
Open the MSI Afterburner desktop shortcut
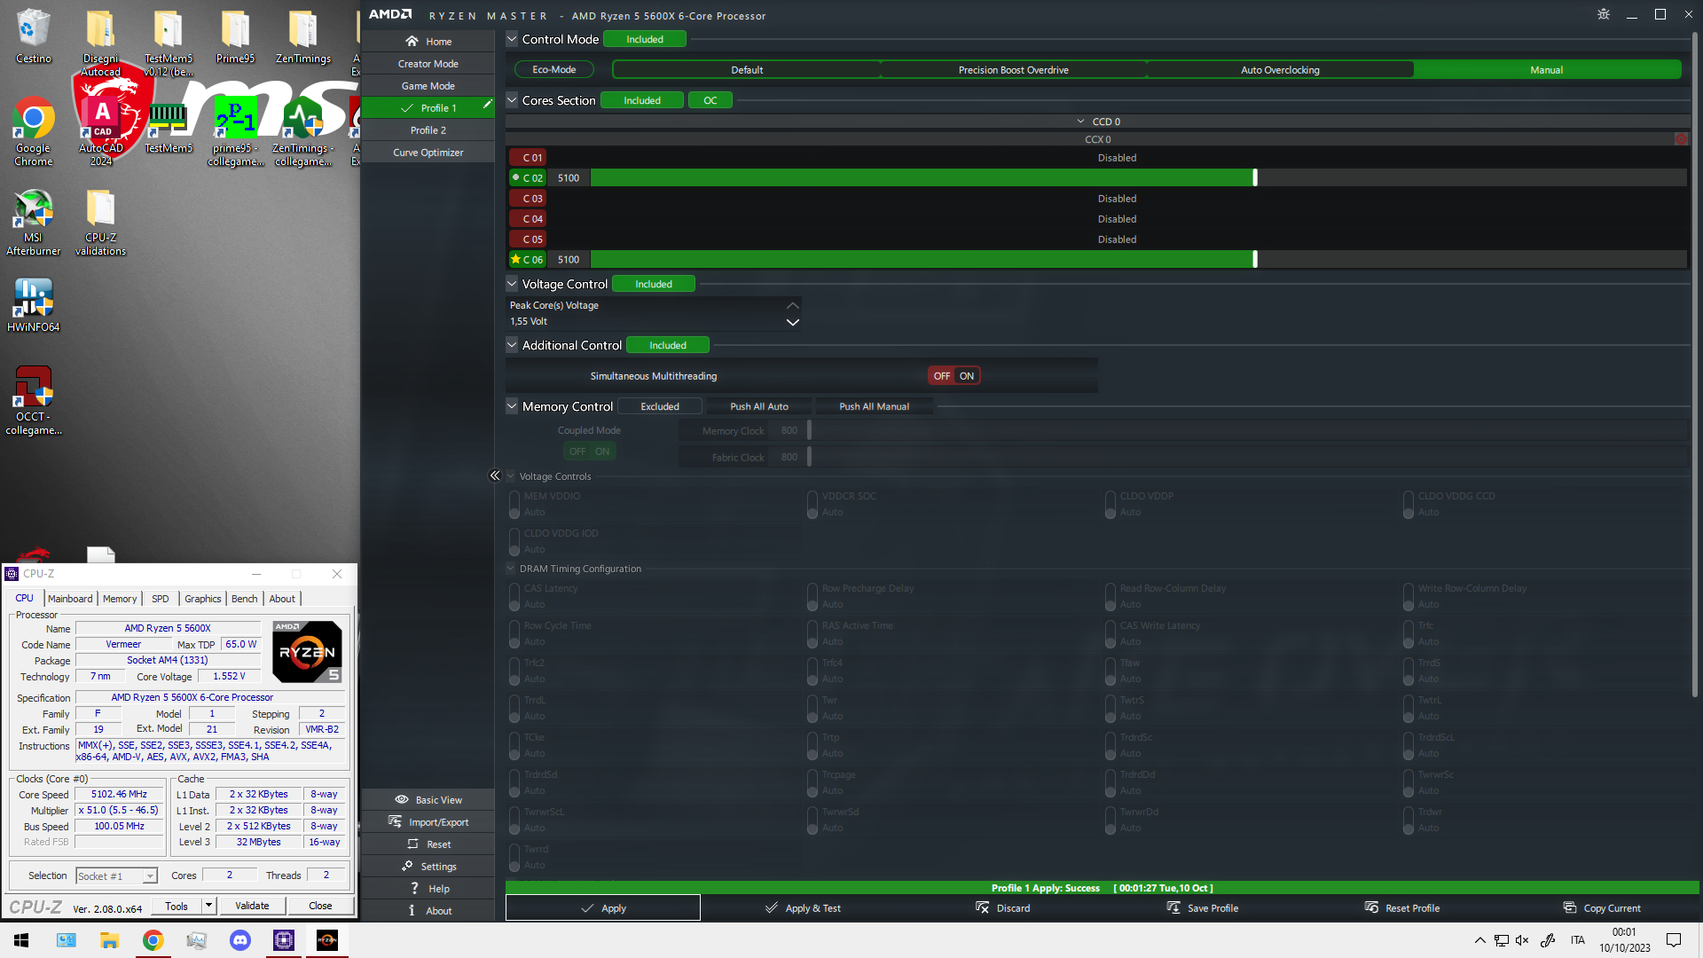point(34,222)
